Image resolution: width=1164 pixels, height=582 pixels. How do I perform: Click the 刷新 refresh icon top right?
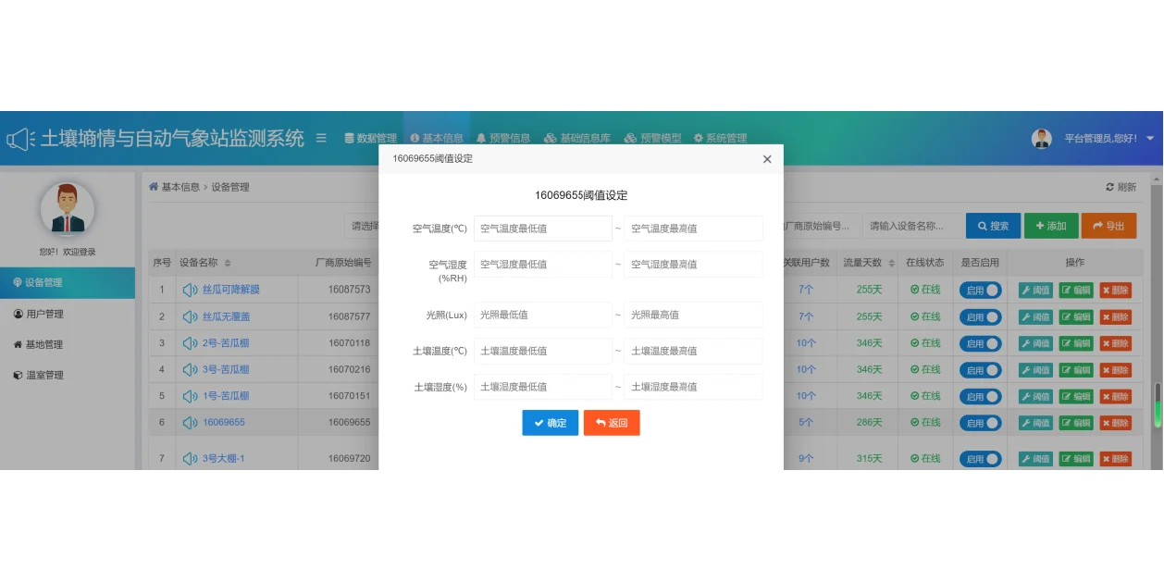click(1109, 187)
